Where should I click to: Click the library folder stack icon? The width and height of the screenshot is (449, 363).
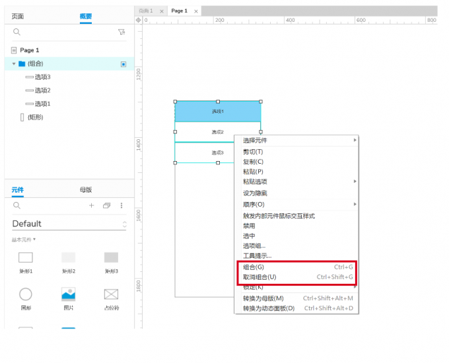pos(106,205)
